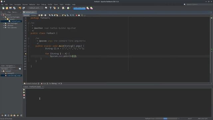Click the globe-like browser icon in toolbar

(46, 8)
